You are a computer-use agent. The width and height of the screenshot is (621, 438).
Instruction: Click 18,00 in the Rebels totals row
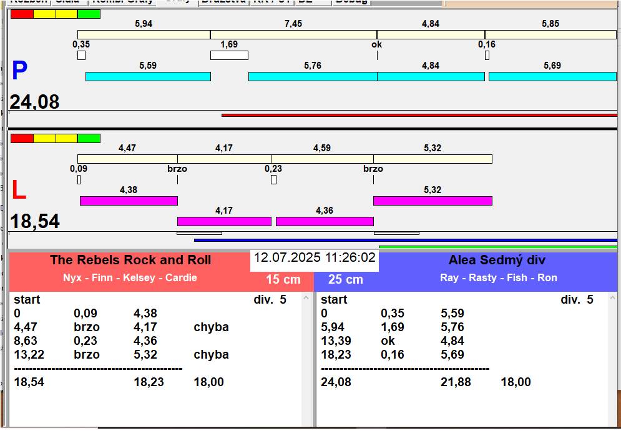tap(208, 382)
